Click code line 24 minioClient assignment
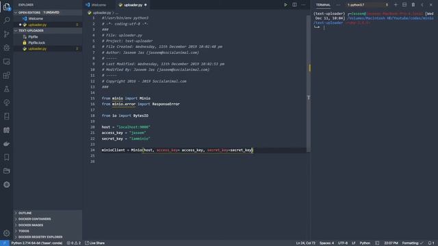438x246 pixels. [177, 150]
